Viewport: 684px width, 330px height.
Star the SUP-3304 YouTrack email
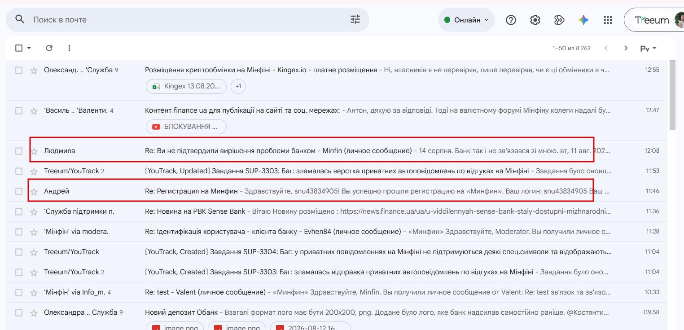tap(34, 252)
